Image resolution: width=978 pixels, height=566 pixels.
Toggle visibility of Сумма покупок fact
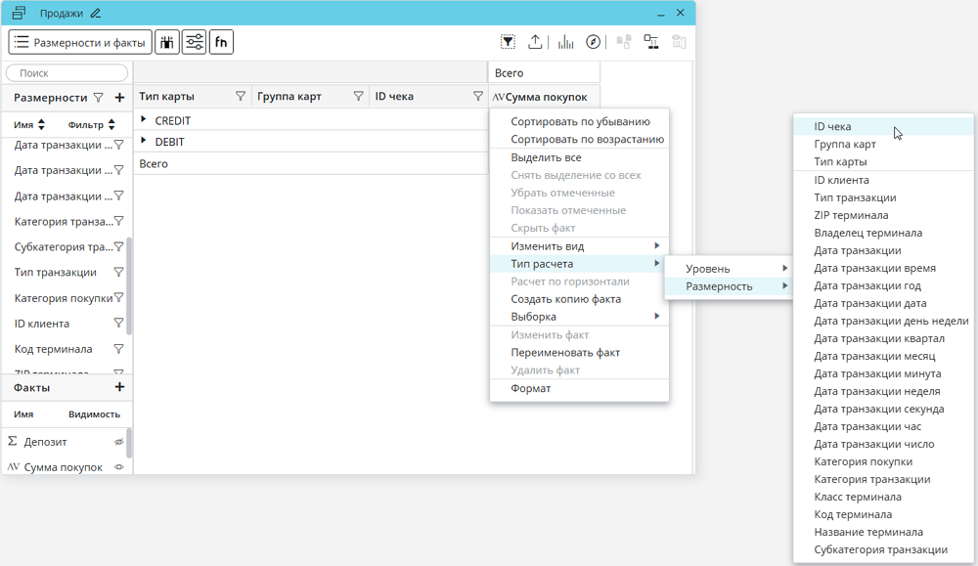coord(119,467)
